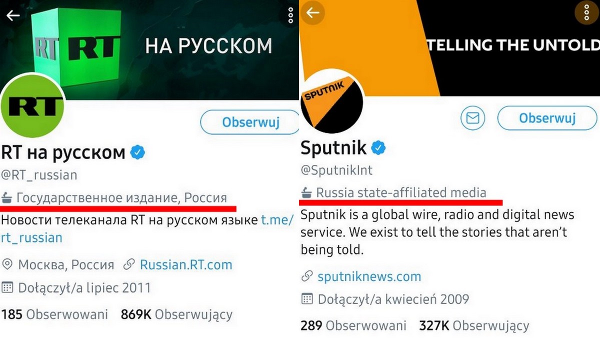Click the verified badge next to Sputnik
The height and width of the screenshot is (344, 600).
click(x=378, y=147)
